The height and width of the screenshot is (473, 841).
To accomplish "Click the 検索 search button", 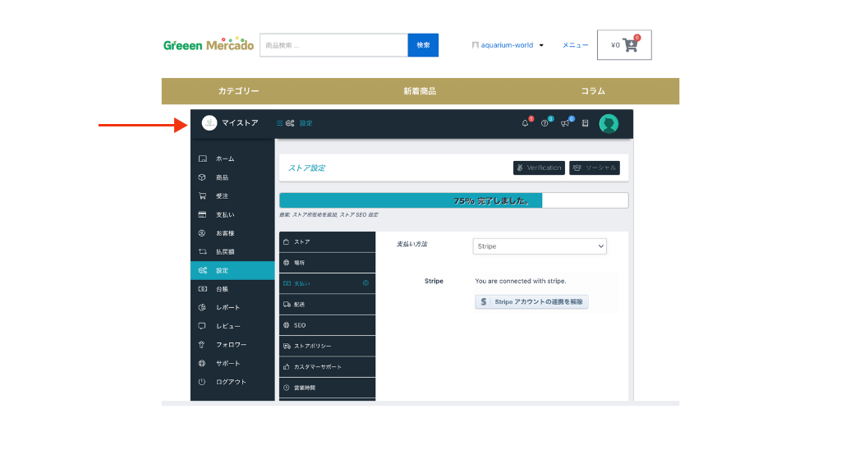I will pyautogui.click(x=423, y=44).
